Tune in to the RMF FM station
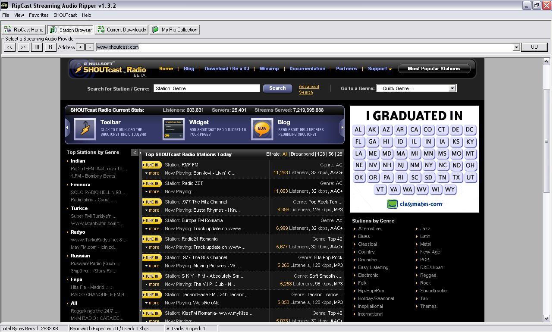This screenshot has width=553, height=332. tap(152, 165)
